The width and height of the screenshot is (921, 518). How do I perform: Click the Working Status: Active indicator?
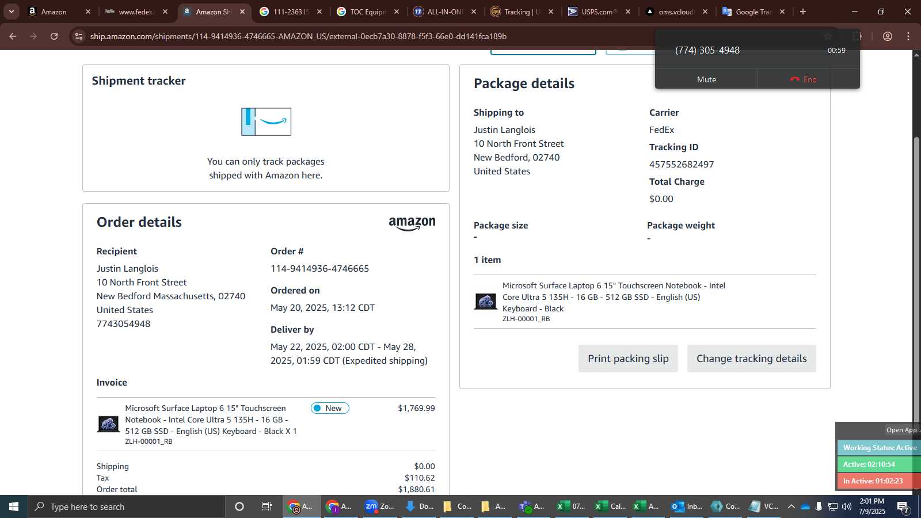[879, 448]
